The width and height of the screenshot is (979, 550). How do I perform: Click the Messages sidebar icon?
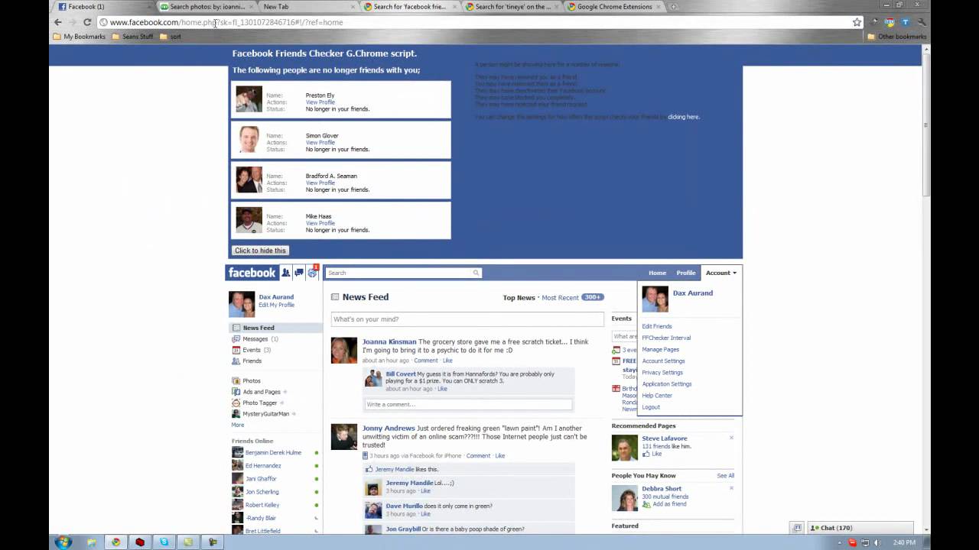tap(236, 339)
